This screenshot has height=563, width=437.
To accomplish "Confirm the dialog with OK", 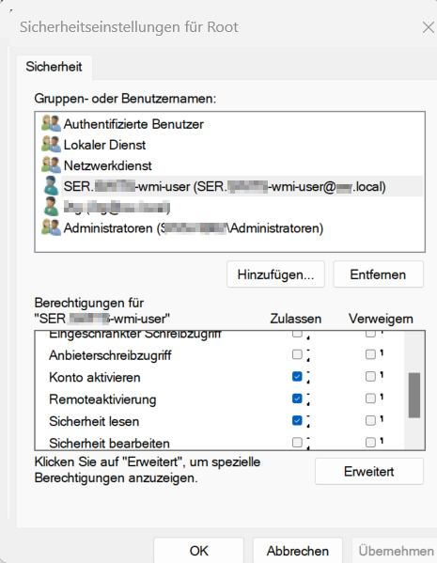I will coord(198,551).
